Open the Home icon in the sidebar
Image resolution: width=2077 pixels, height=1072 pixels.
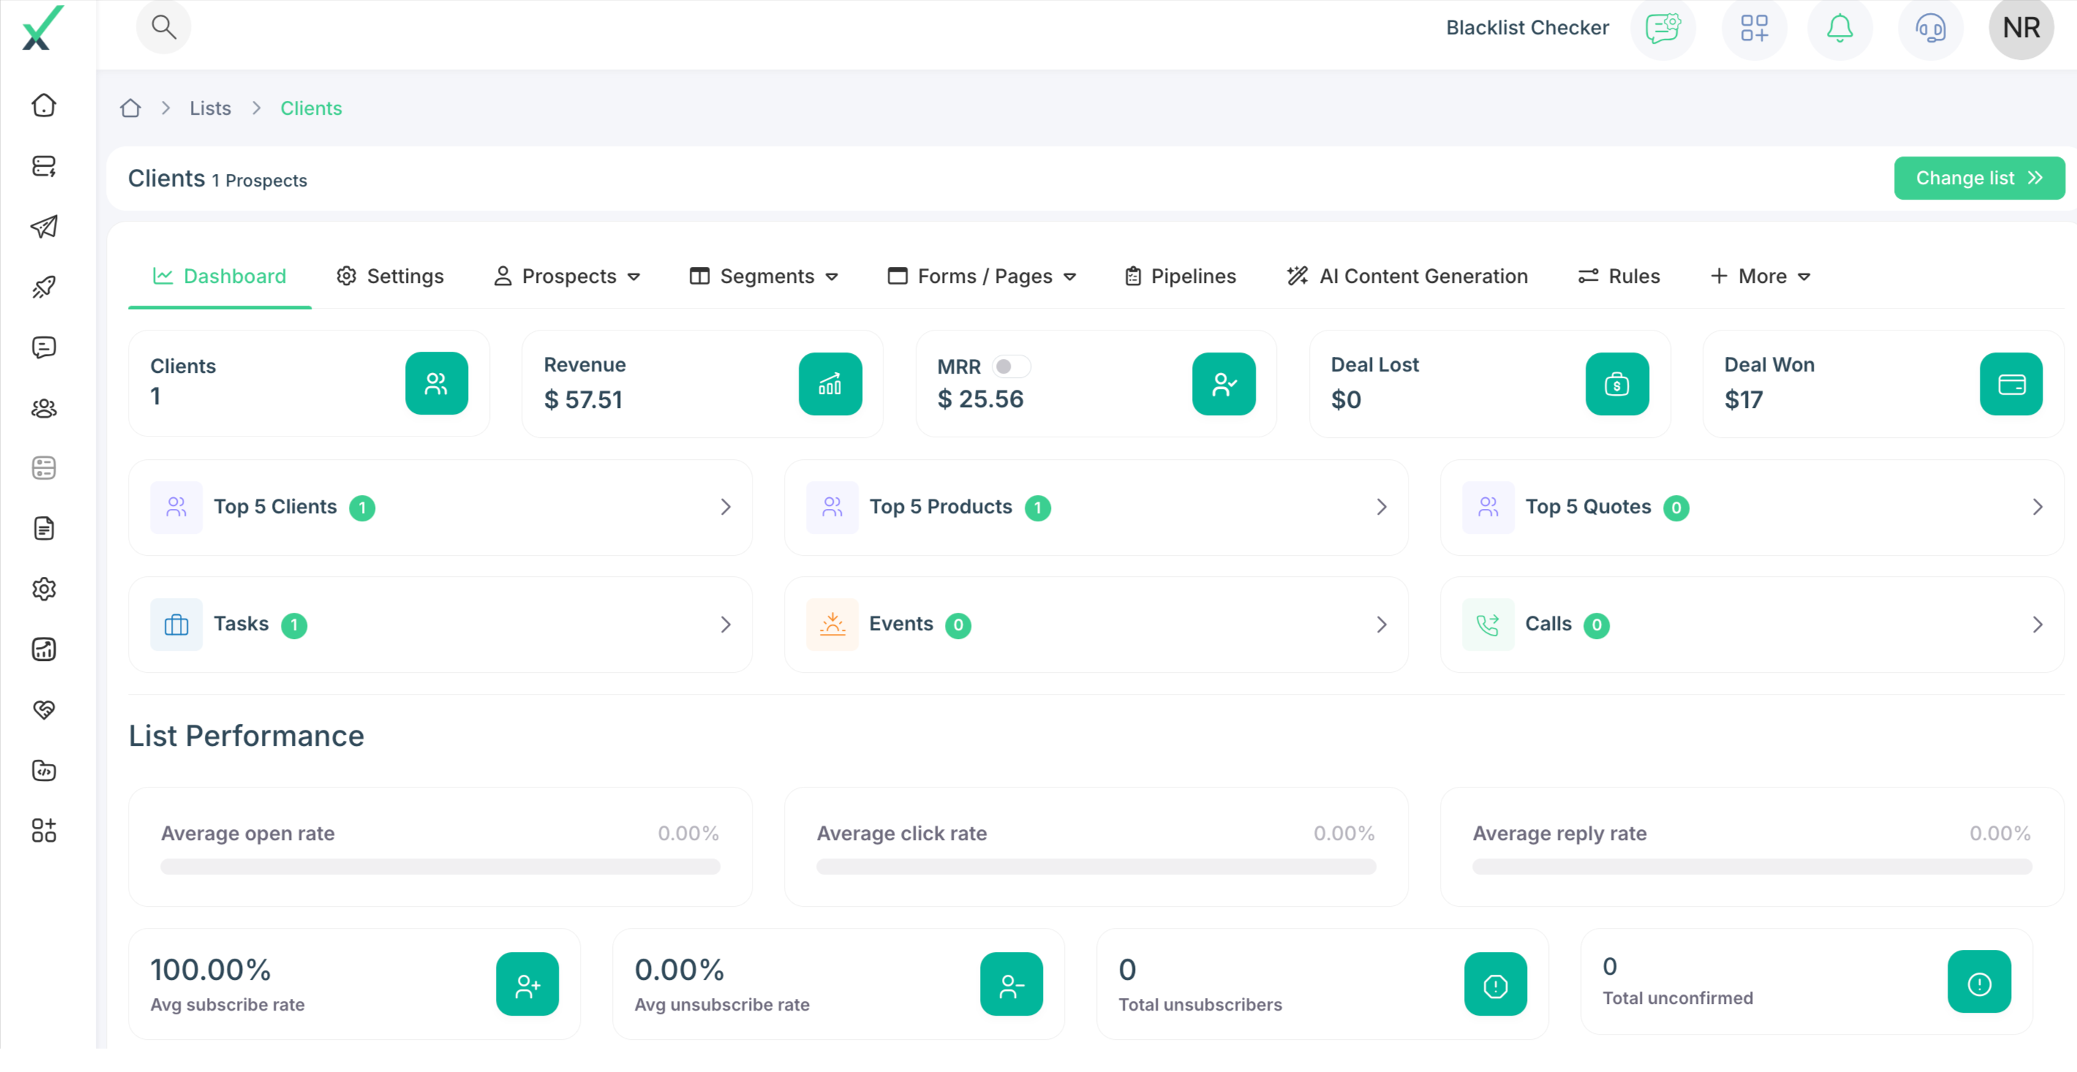tap(44, 105)
